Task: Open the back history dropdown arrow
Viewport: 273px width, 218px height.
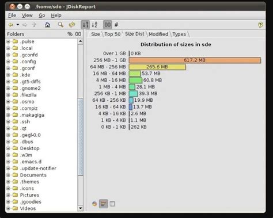Action: coord(18,25)
